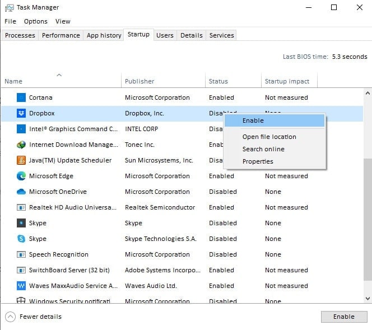
Task: Click the Microsoft OneDrive cloud icon
Action: point(21,192)
